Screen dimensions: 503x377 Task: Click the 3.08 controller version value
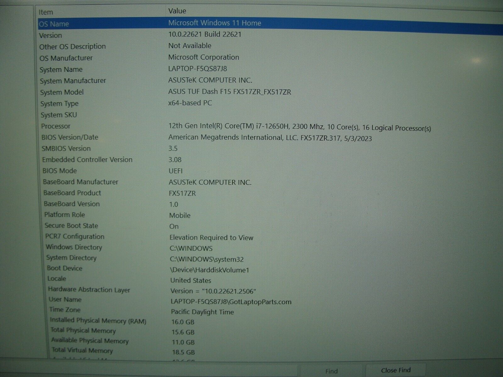point(175,160)
